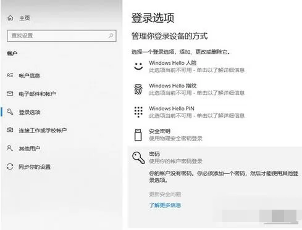The height and width of the screenshot is (230, 302).
Task: Click 使用物理安全密钥登录 text
Action: 175,139
